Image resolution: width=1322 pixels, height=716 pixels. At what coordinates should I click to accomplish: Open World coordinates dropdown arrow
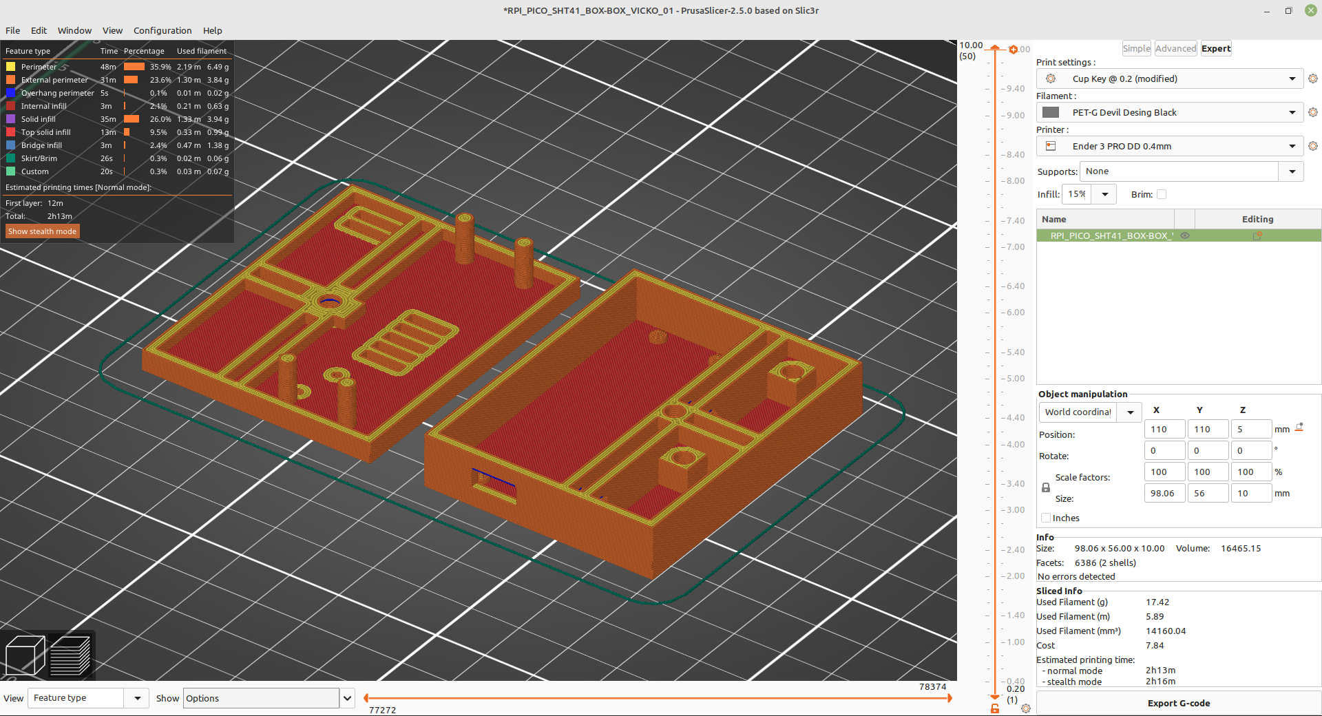tap(1130, 412)
